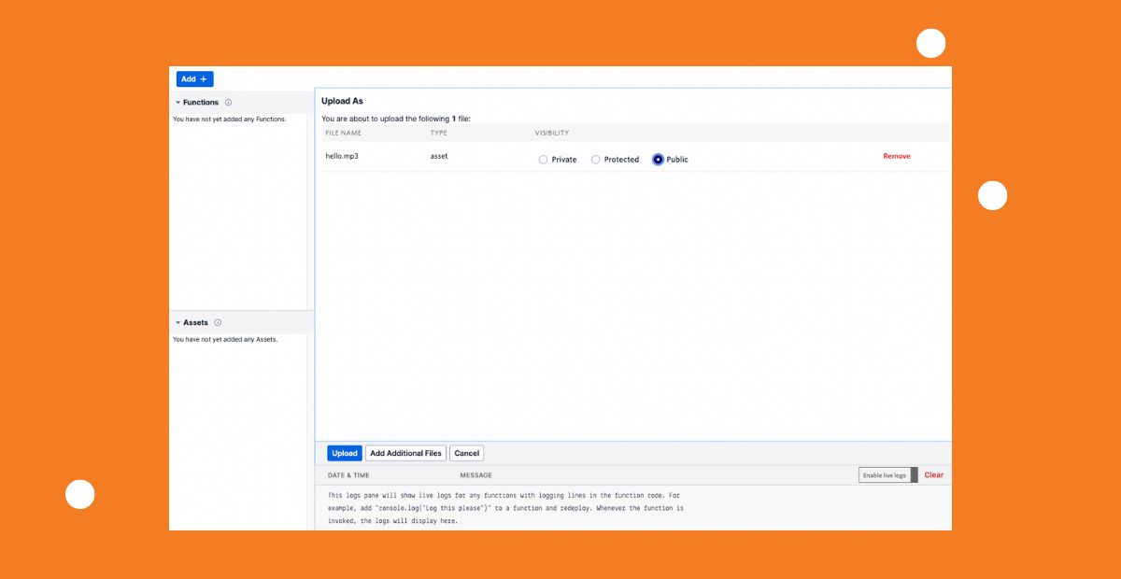
Task: Click 'You have not yet added any Assets' text
Action: point(225,340)
